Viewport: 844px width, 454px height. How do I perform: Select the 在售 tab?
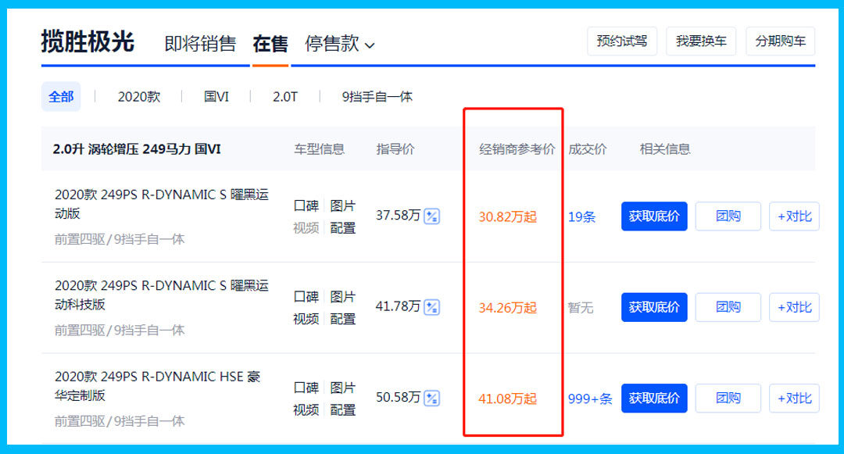pos(270,44)
